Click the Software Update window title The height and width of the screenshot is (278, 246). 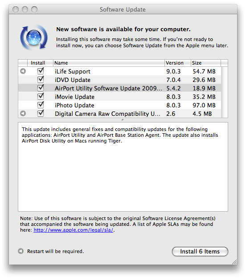coord(123,9)
